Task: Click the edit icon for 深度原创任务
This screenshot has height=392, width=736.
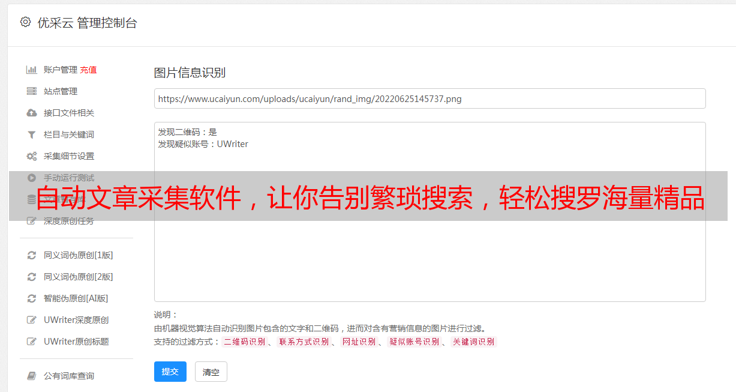Action: (x=32, y=221)
